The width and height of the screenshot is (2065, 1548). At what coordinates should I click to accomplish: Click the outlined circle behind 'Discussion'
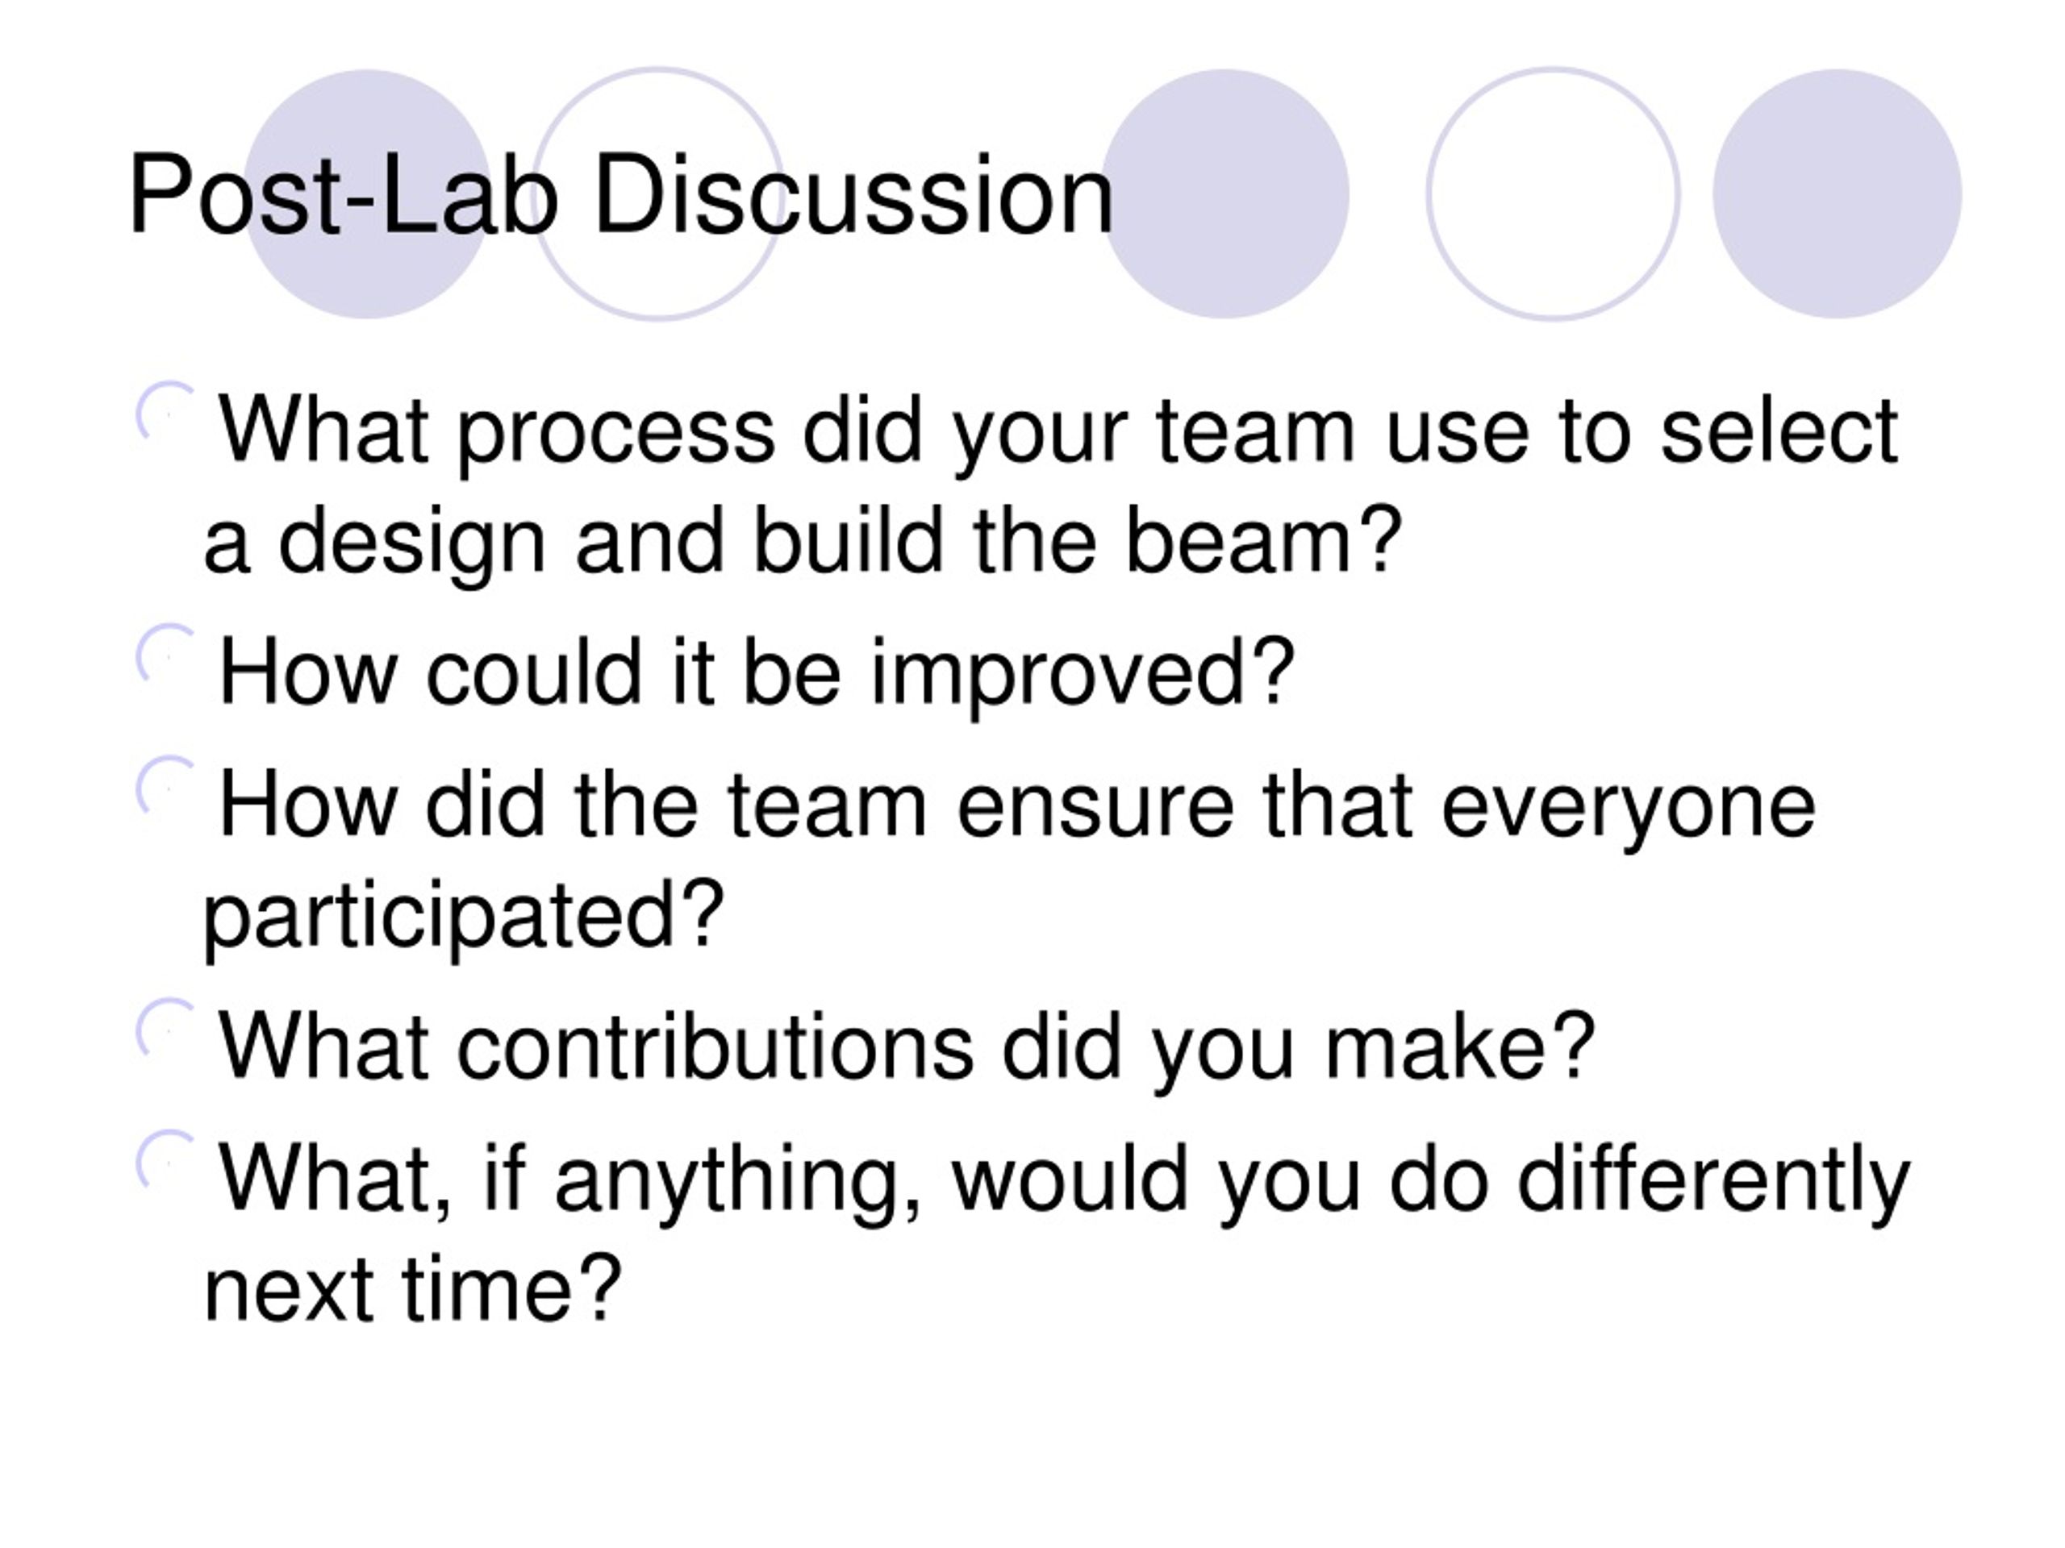pyautogui.click(x=658, y=194)
